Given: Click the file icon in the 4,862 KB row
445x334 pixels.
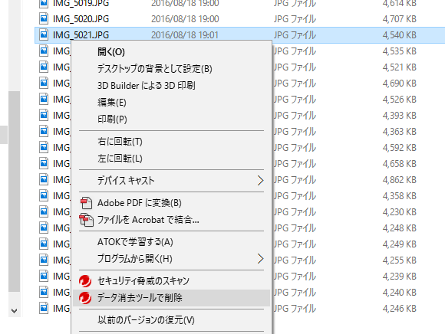Looking at the screenshot, I should (x=44, y=179).
